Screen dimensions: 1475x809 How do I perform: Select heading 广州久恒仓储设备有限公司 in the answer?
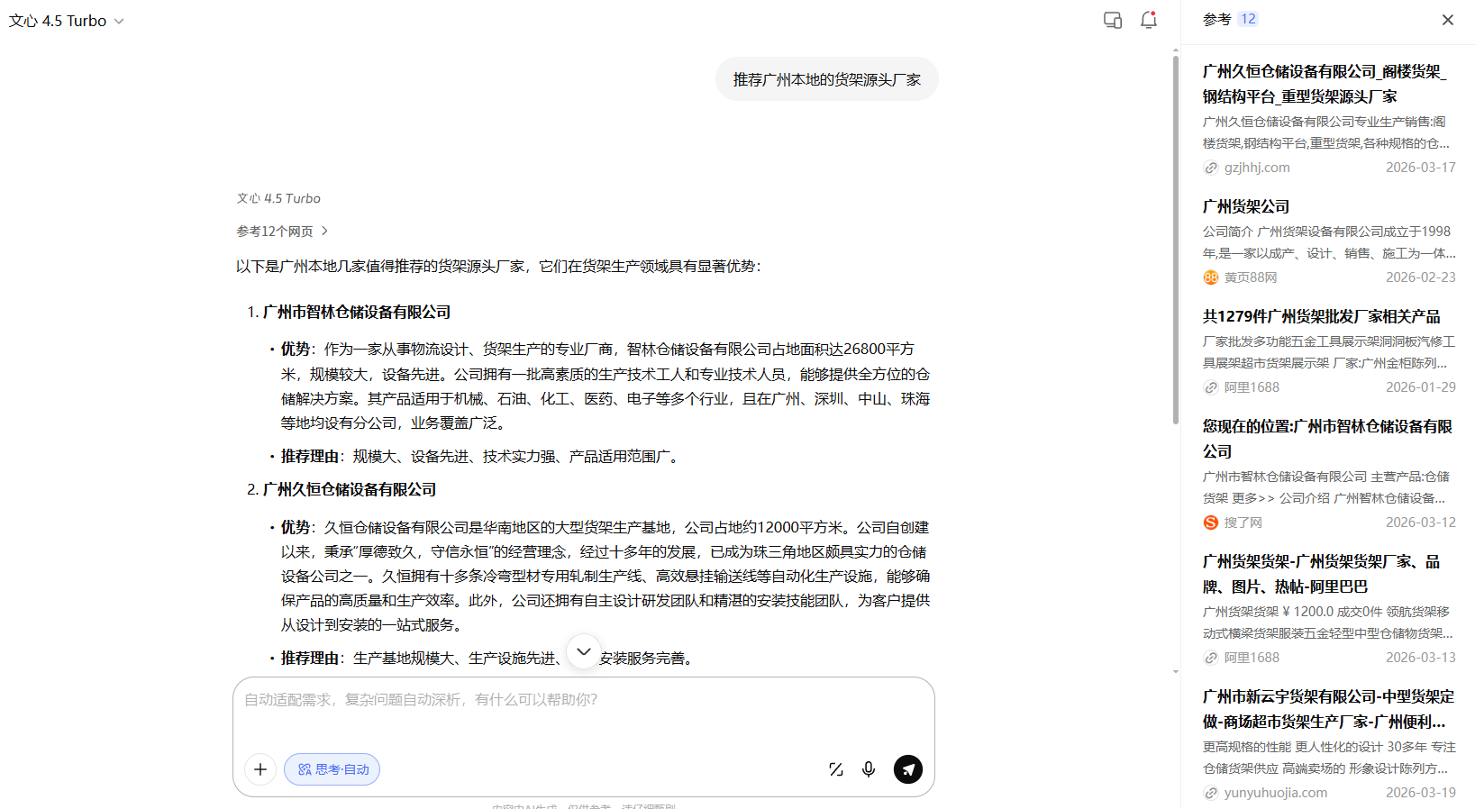pyautogui.click(x=350, y=489)
